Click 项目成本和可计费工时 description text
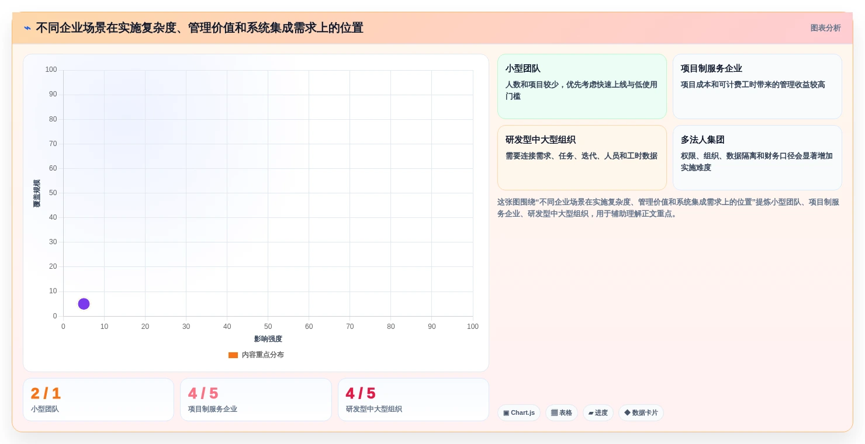This screenshot has height=444, width=865. pyautogui.click(x=753, y=85)
